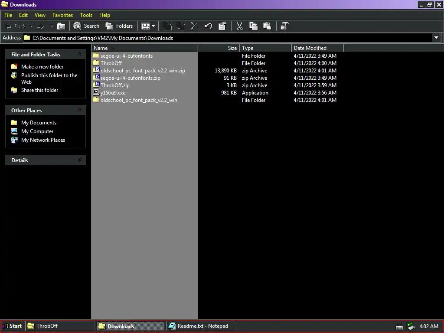Sort files by Name column header
Viewport: 444px width, 333px height.
tap(144, 48)
